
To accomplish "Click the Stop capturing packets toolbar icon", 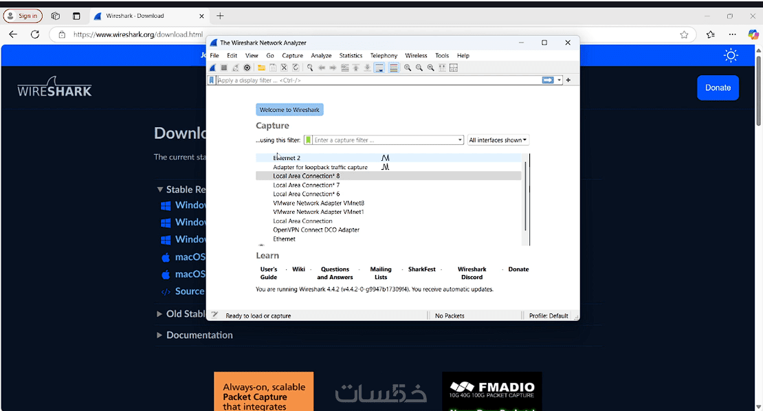I will 224,67.
